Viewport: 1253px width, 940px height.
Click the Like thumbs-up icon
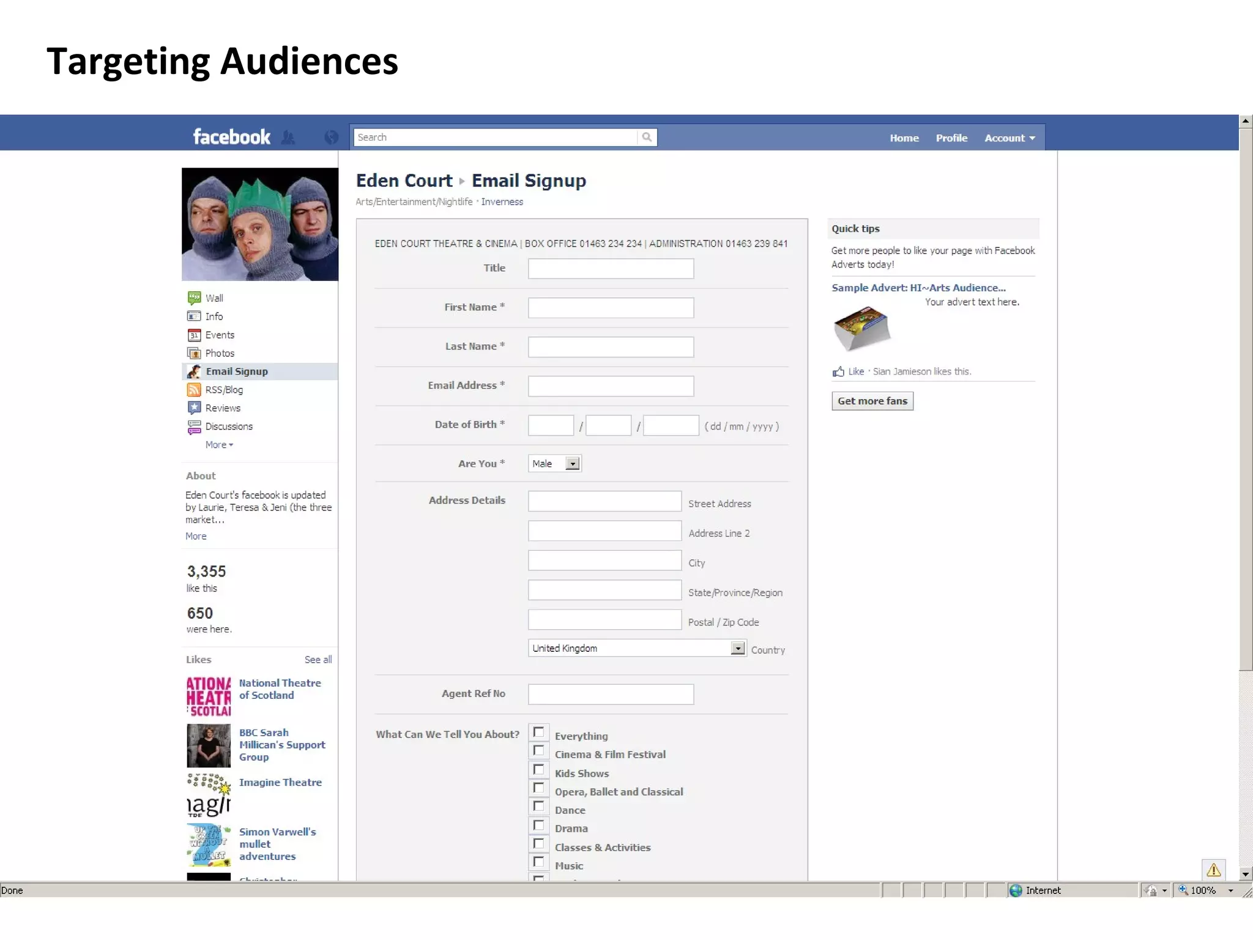[x=838, y=371]
